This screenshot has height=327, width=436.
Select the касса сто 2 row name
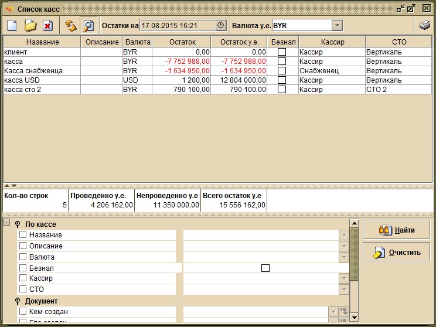(22, 90)
